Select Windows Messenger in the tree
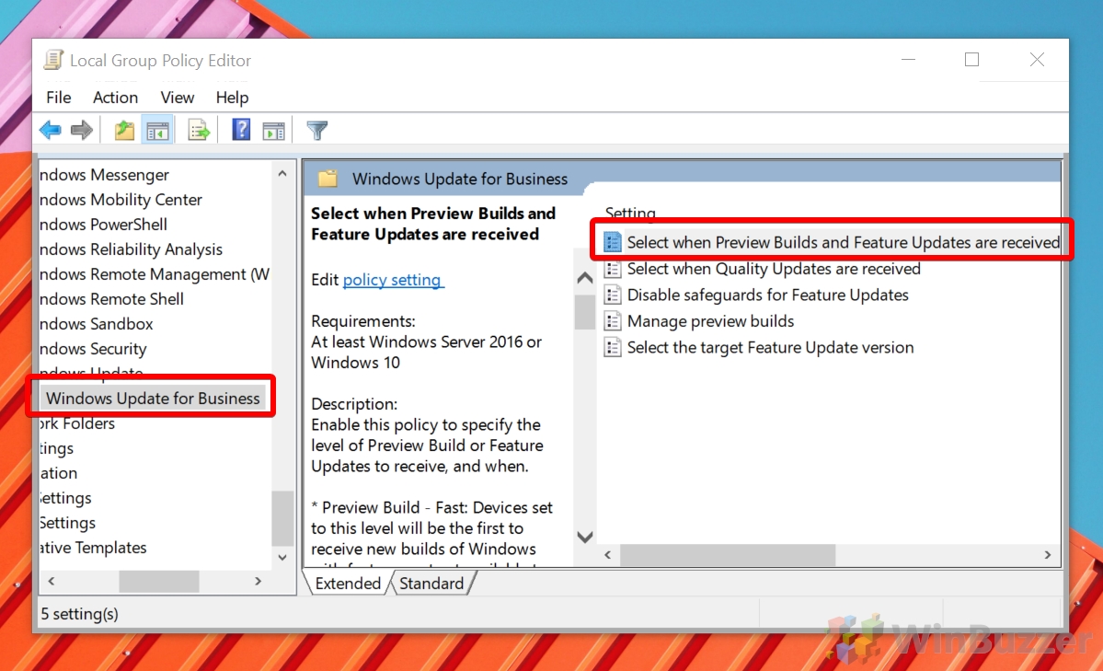Screen dimensions: 1103x671 point(104,175)
